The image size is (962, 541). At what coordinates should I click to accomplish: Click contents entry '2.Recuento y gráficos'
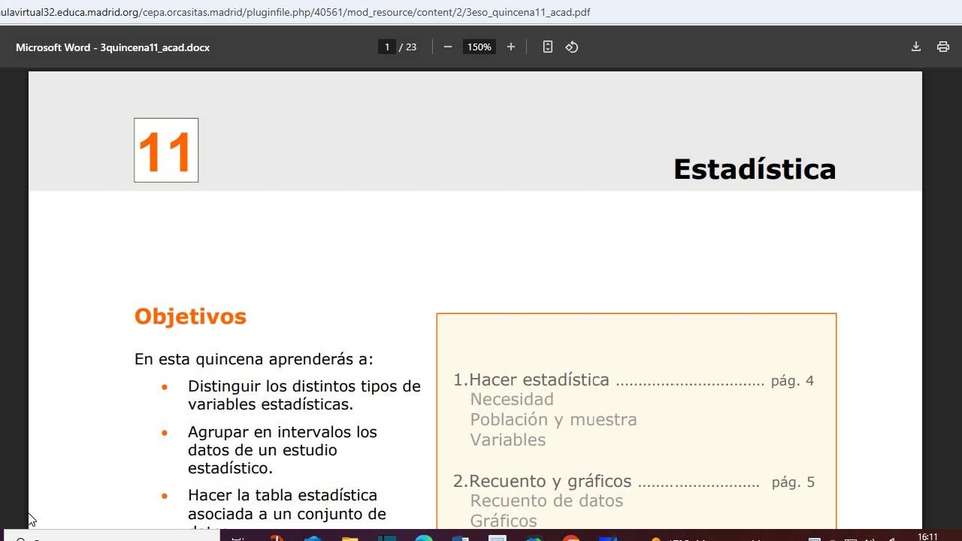(x=543, y=481)
